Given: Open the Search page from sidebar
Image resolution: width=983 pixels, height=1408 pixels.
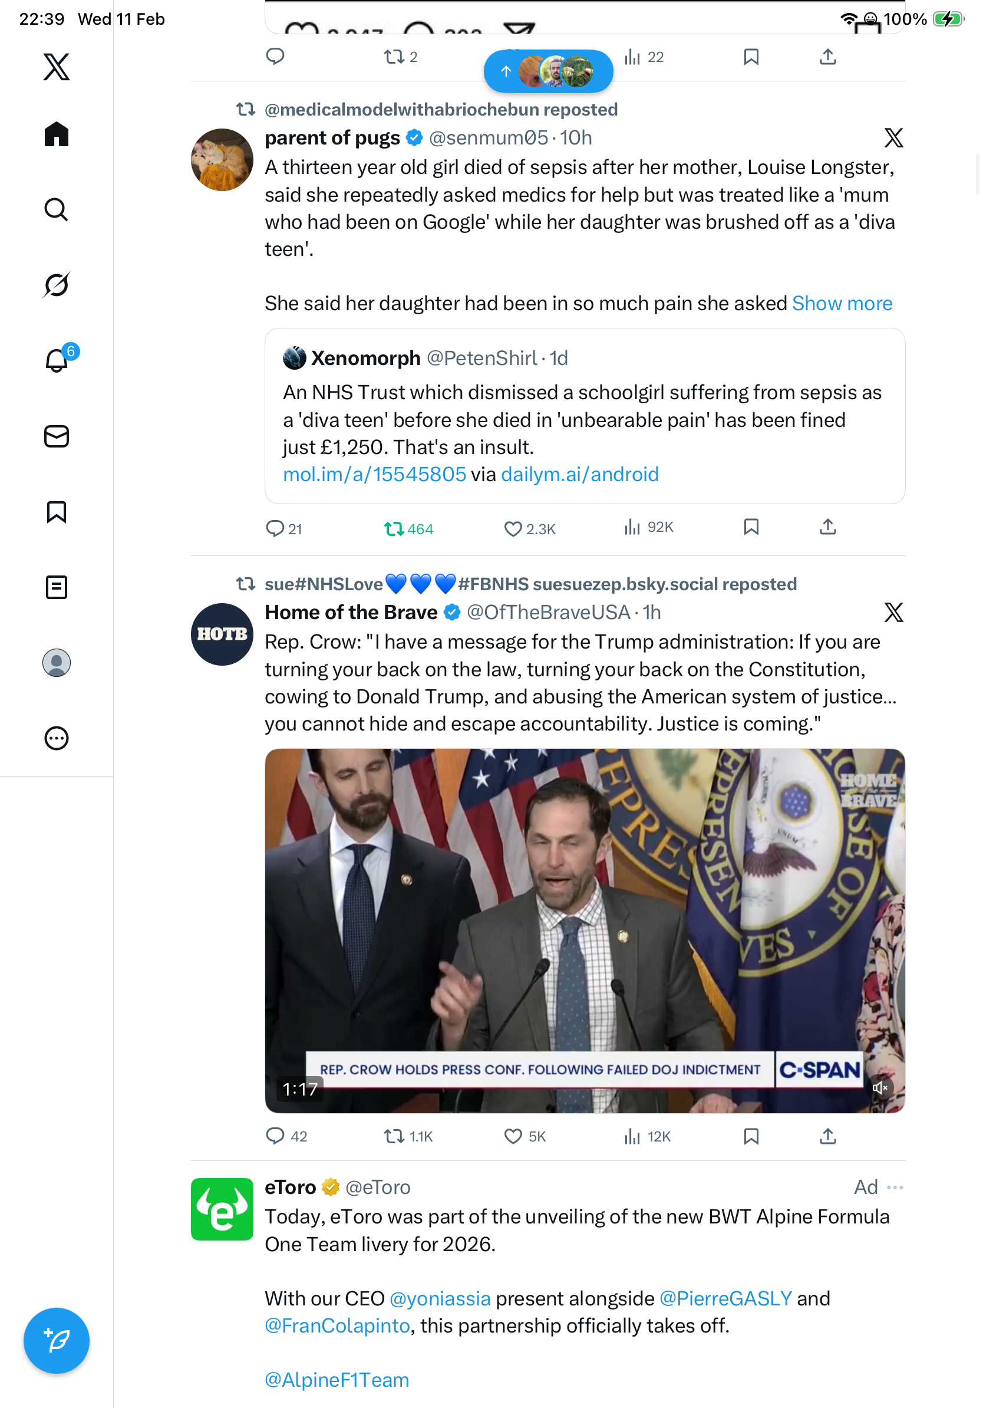Looking at the screenshot, I should coord(57,210).
